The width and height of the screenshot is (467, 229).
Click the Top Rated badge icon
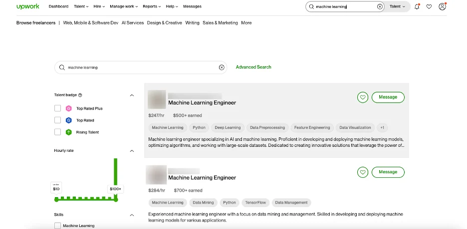click(x=69, y=120)
